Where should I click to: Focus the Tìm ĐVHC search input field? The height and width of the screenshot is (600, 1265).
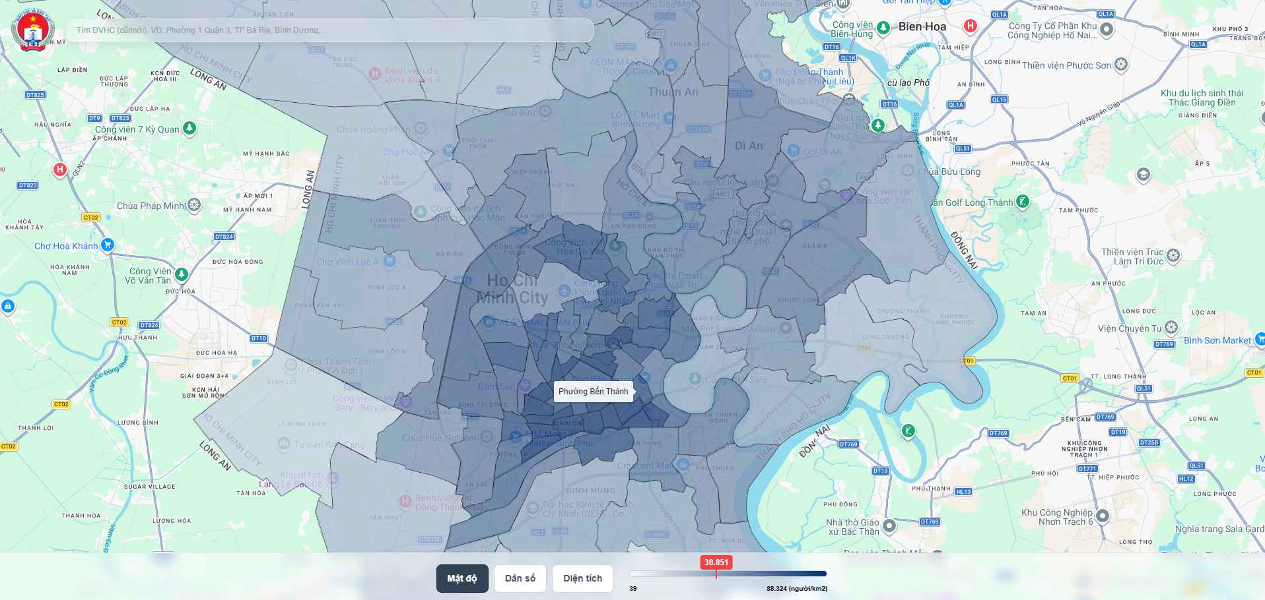pos(330,30)
